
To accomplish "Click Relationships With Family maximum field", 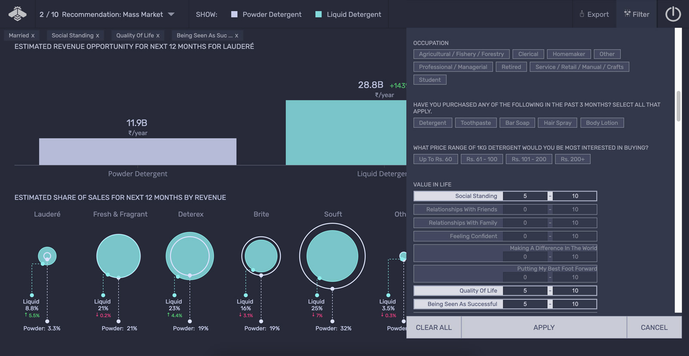I will [x=575, y=223].
